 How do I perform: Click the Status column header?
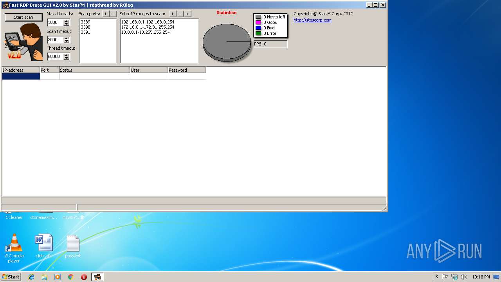(95, 70)
